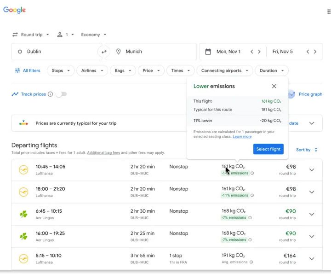Click Lufthansa logo on 18:00 flight
331x274 pixels.
23,192
